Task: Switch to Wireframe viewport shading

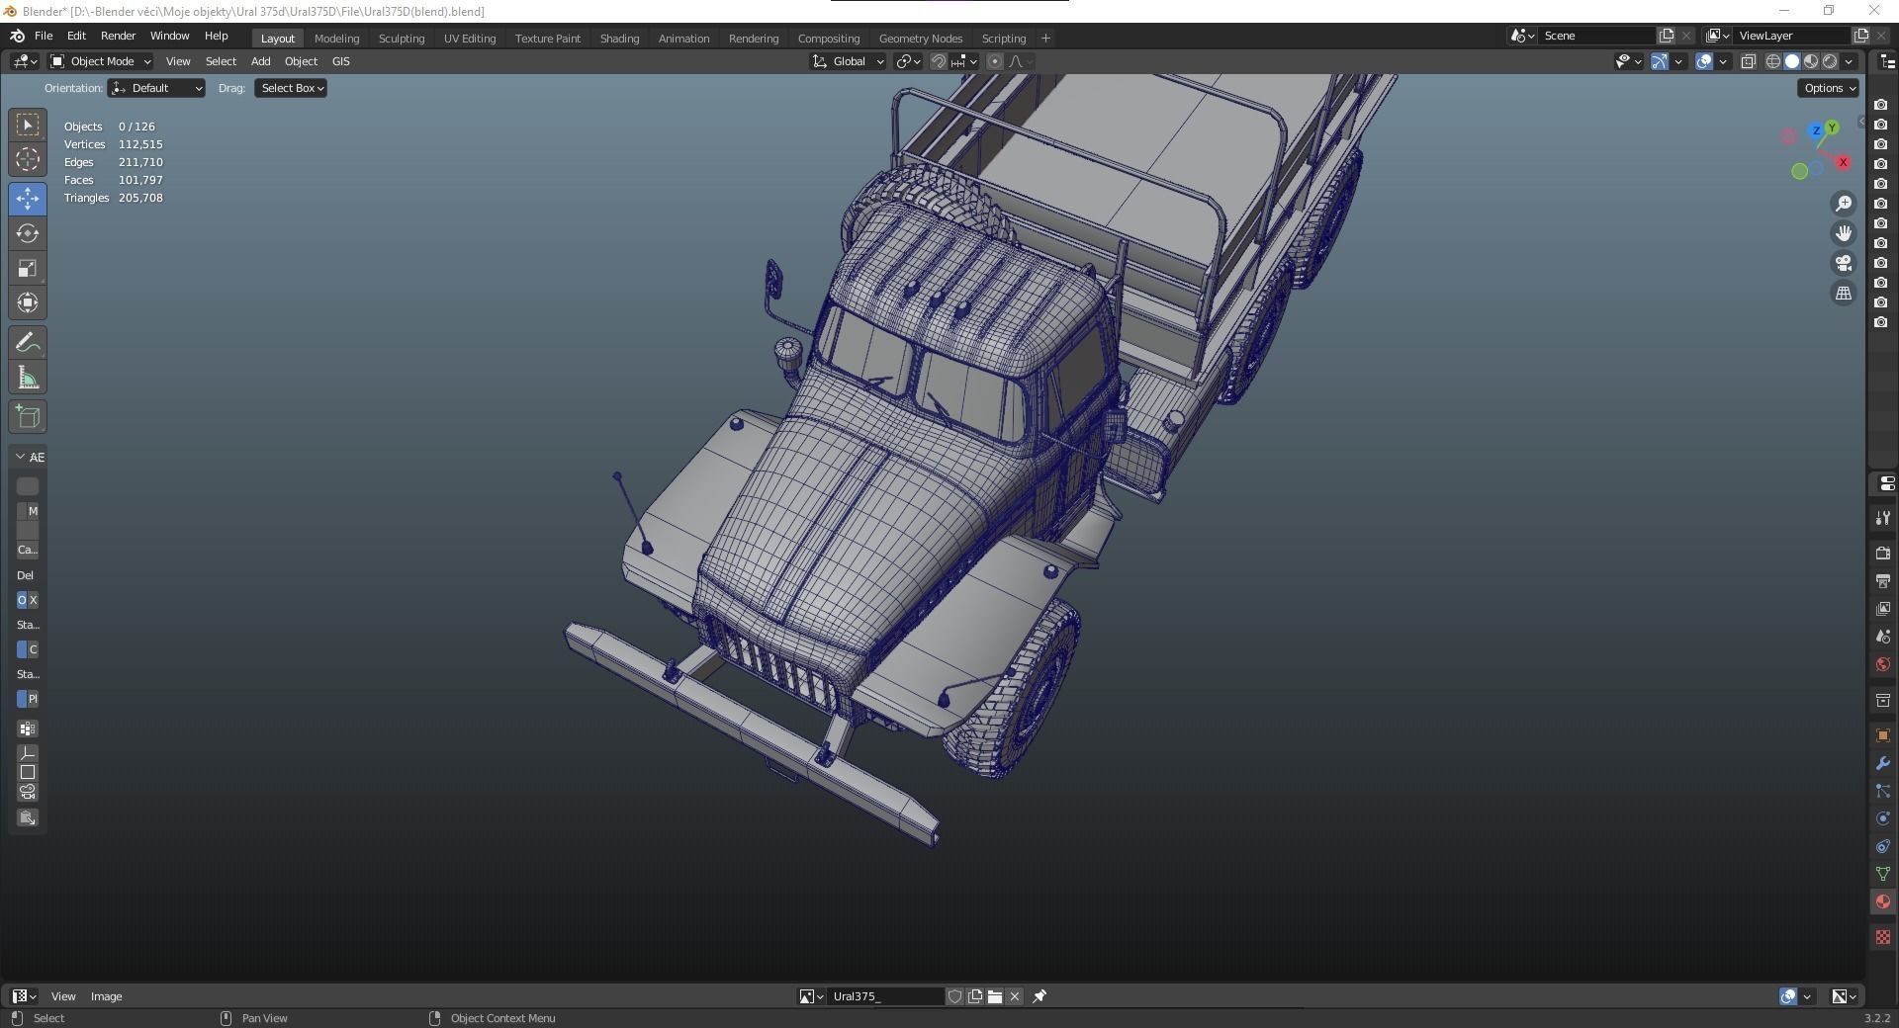Action: 1772,61
